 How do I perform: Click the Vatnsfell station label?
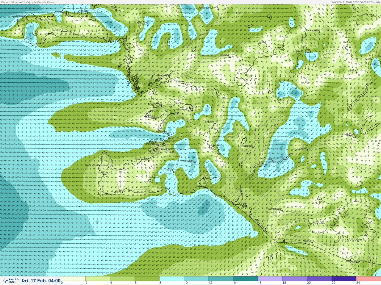[350, 135]
